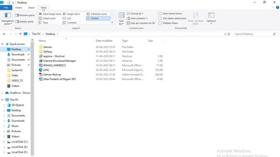Open the Help icon in ribbon
This screenshot has width=280, height=157.
277,7
